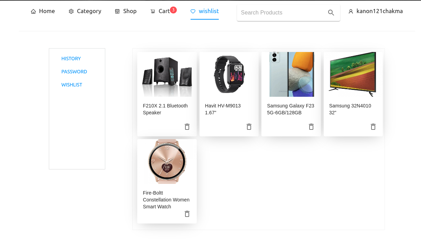421x250 pixels.
Task: Select PASSWORD in the account sidebar
Action: [74, 72]
